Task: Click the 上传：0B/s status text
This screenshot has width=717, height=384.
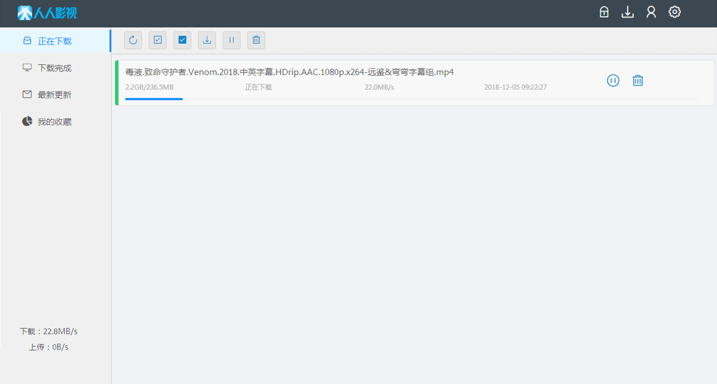Action: point(49,347)
